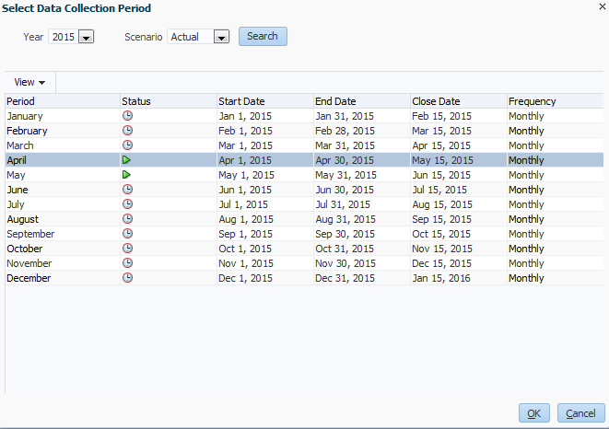Open the Scenario dropdown showing Actual

click(221, 37)
